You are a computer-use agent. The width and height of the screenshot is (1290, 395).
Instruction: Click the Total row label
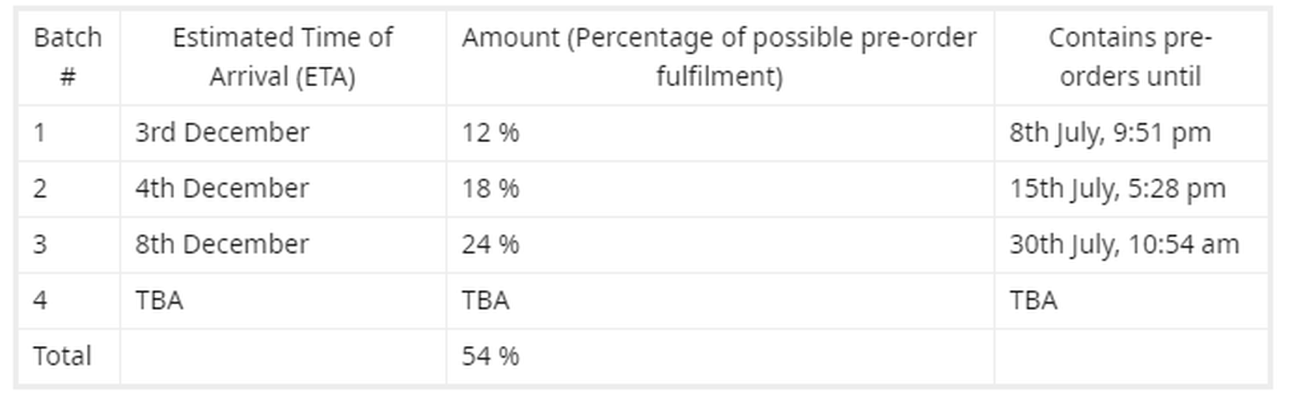tap(68, 356)
